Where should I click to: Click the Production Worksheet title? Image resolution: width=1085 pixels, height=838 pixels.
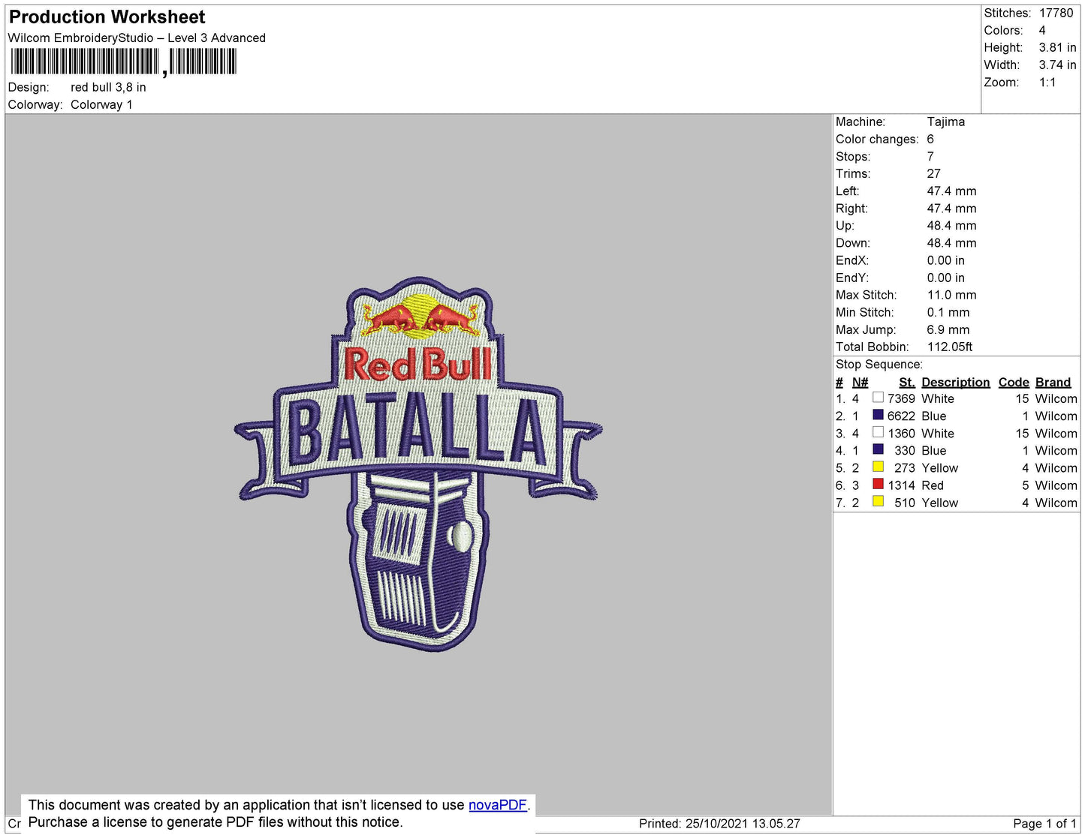point(107,17)
